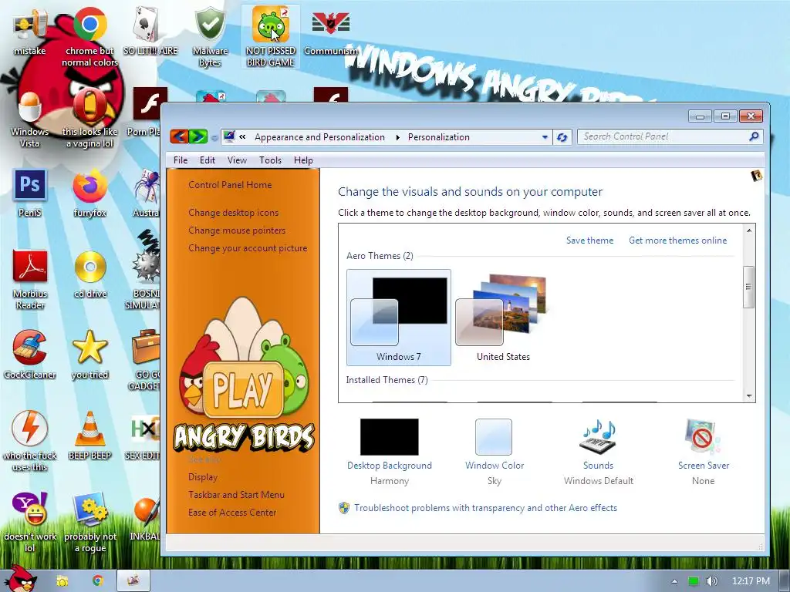This screenshot has width=790, height=592.
Task: Open the help icon in Personalization
Action: pos(756,176)
